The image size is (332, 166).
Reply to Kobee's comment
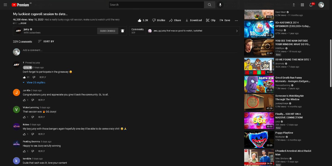[41, 134]
